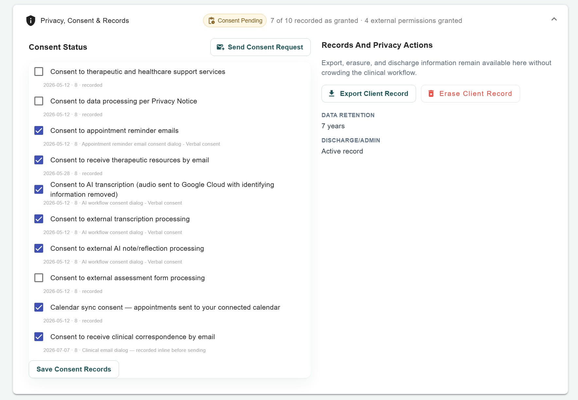Viewport: 578px width, 400px height.
Task: Click the DISCHARGE/ADMIN label
Action: point(351,140)
